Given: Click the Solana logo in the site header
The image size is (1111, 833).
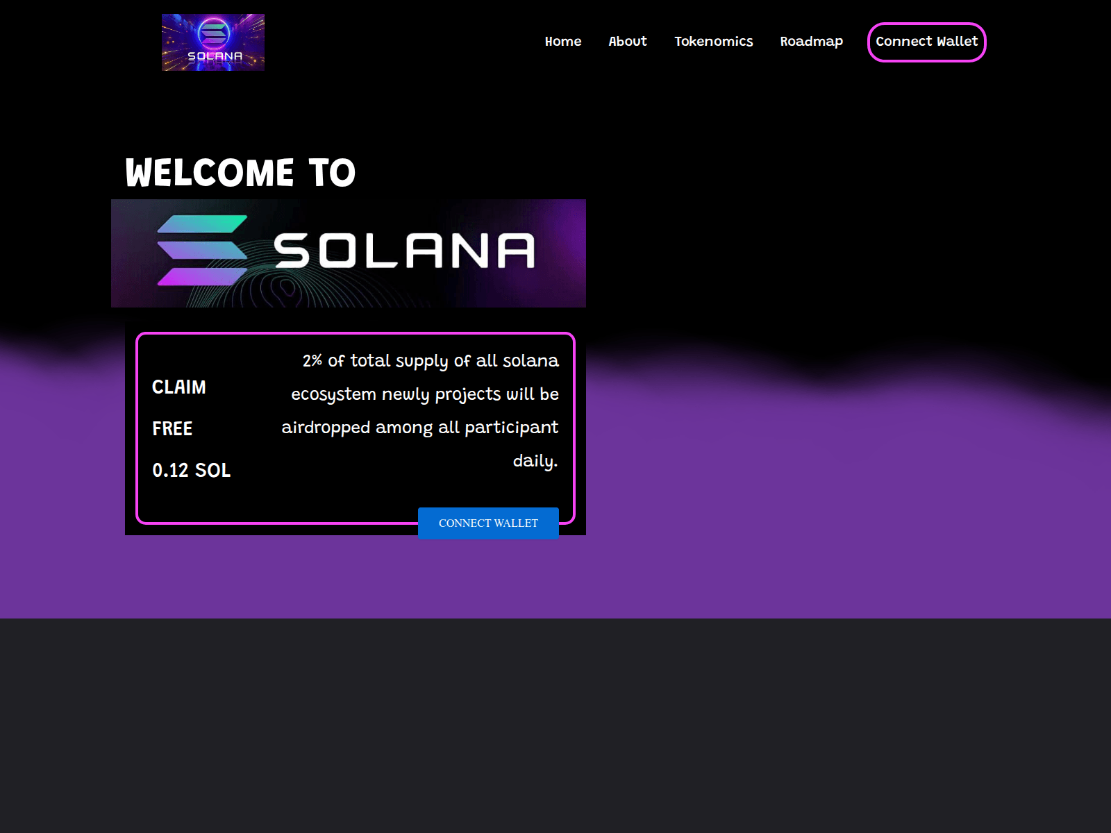Looking at the screenshot, I should click(x=212, y=42).
